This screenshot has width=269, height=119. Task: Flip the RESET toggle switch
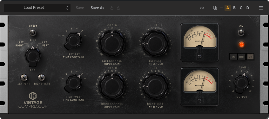click(33, 32)
